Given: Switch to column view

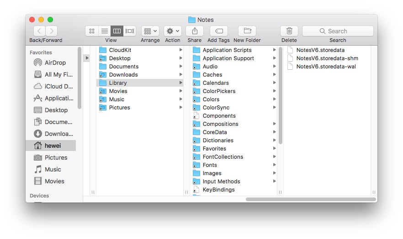Looking at the screenshot, I should [x=117, y=31].
